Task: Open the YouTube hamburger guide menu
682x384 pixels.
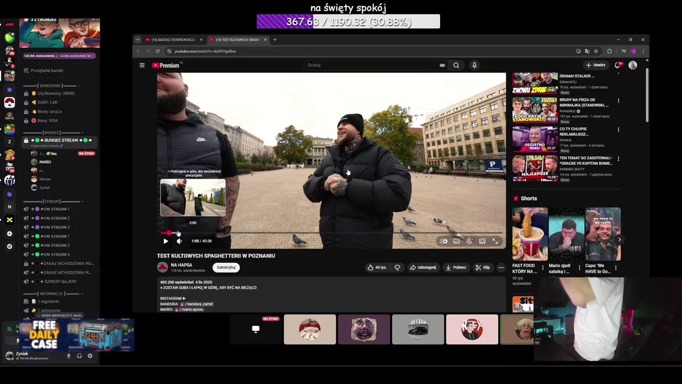Action: (142, 65)
